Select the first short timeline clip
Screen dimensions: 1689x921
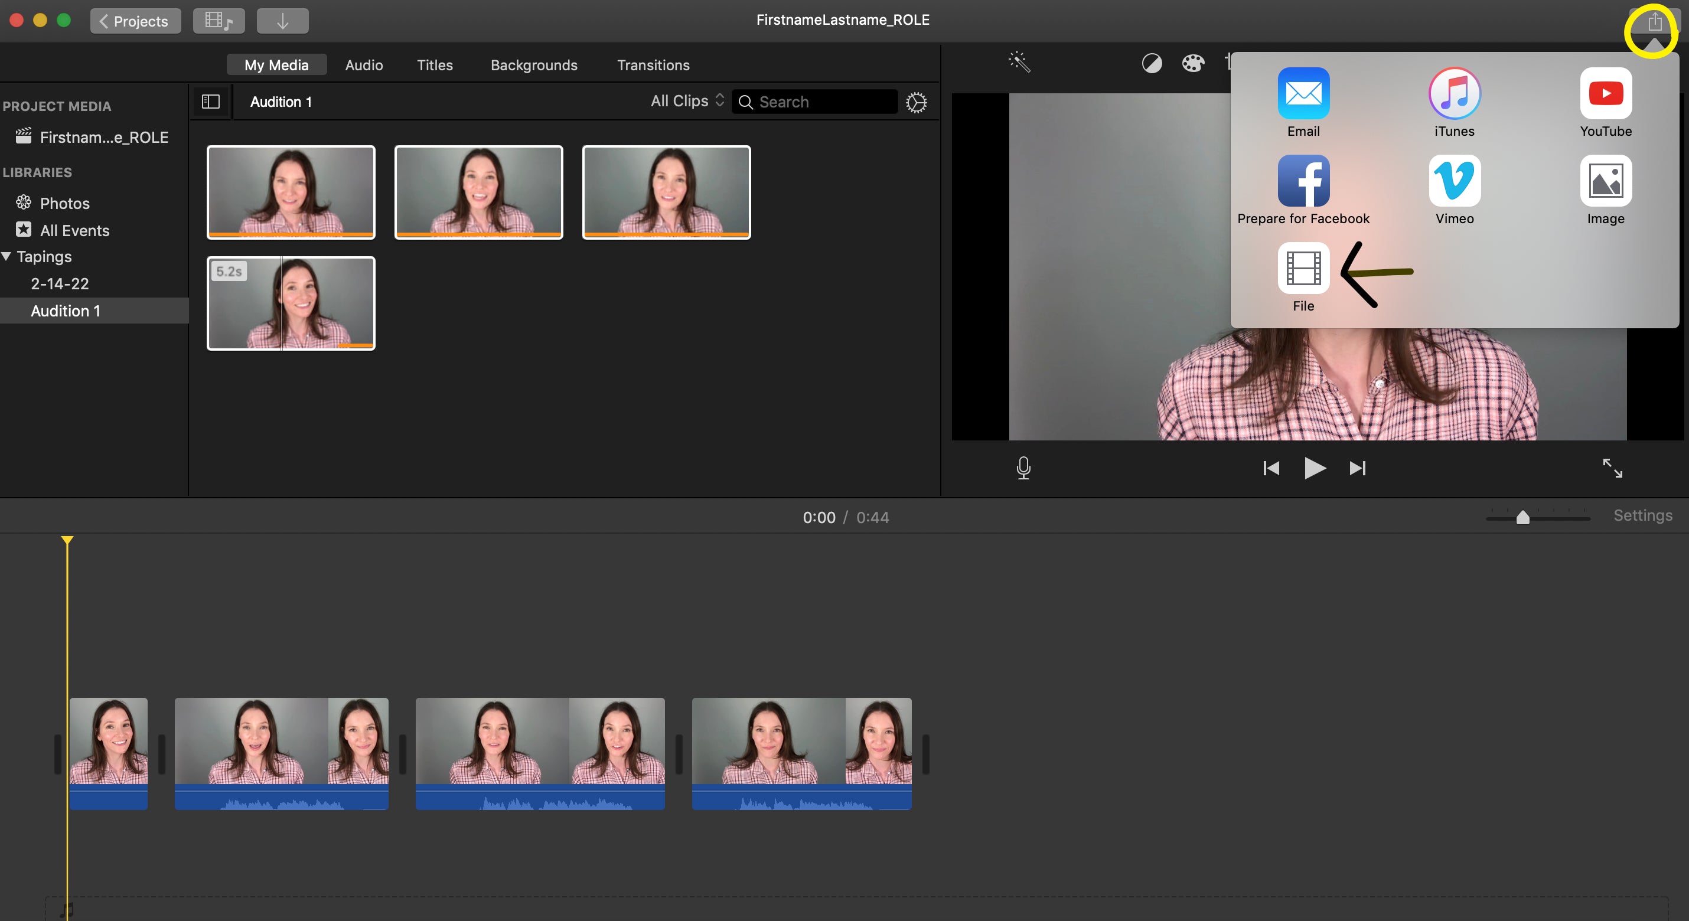coord(108,753)
